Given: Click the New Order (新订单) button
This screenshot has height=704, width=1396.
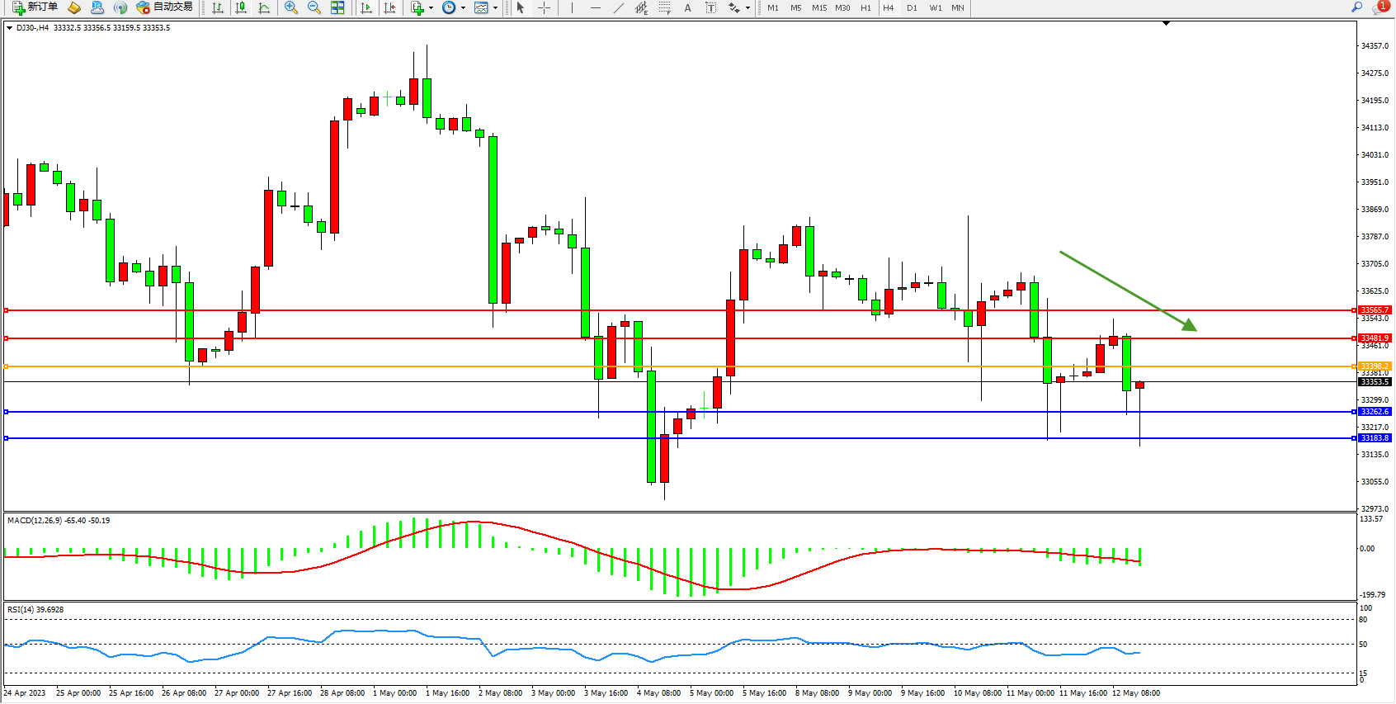Looking at the screenshot, I should (x=35, y=7).
